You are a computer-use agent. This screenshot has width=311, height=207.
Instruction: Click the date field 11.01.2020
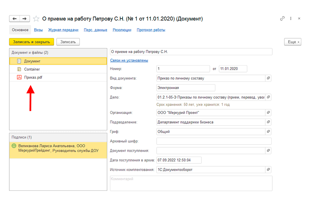[x=233, y=69]
